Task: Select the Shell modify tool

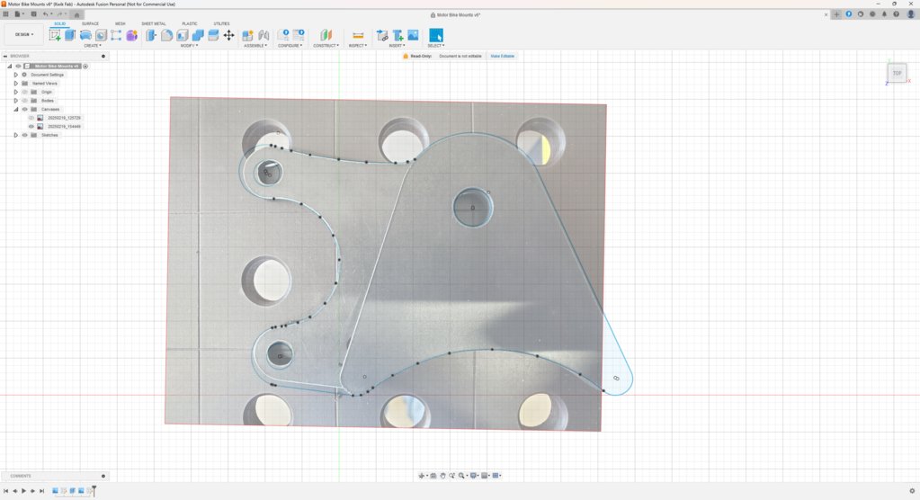Action: point(183,35)
